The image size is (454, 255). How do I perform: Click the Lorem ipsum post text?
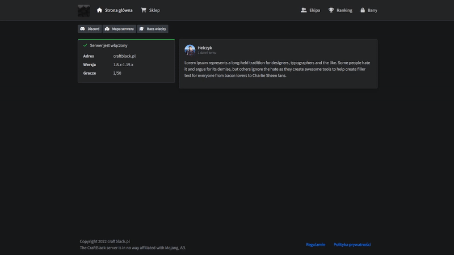pyautogui.click(x=278, y=69)
